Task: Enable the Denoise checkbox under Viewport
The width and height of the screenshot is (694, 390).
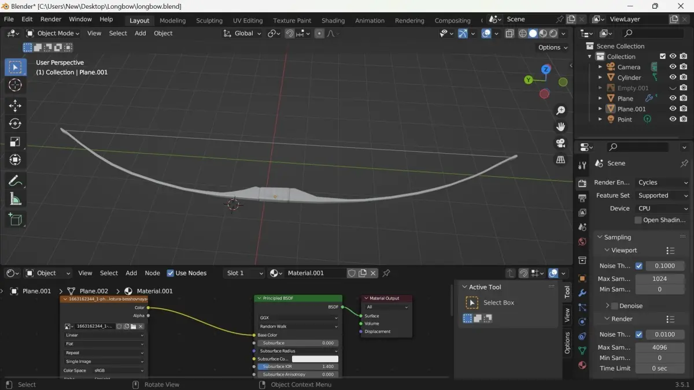Action: (x=615, y=306)
